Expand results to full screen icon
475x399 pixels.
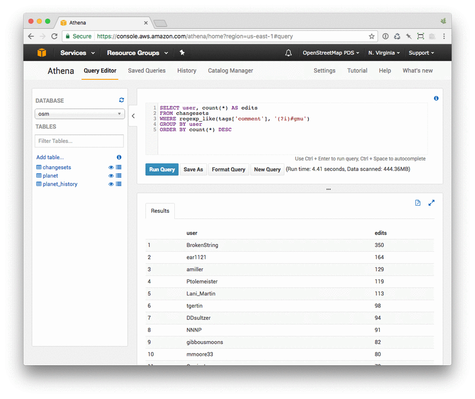click(431, 203)
